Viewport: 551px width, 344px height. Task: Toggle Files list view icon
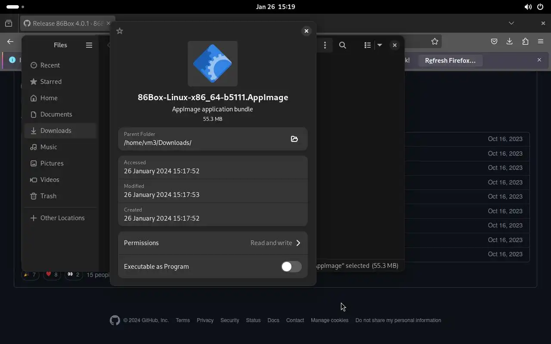pyautogui.click(x=368, y=45)
